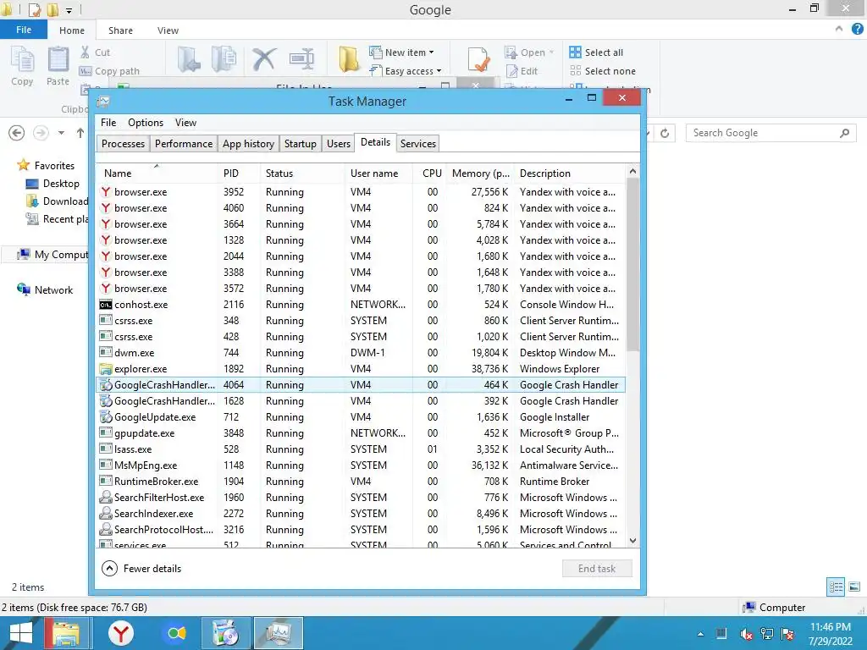867x650 pixels.
Task: Show hidden tray icons arrow
Action: point(700,634)
